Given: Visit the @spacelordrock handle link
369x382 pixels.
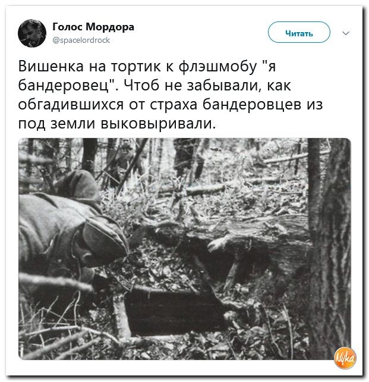Looking at the screenshot, I should [81, 40].
